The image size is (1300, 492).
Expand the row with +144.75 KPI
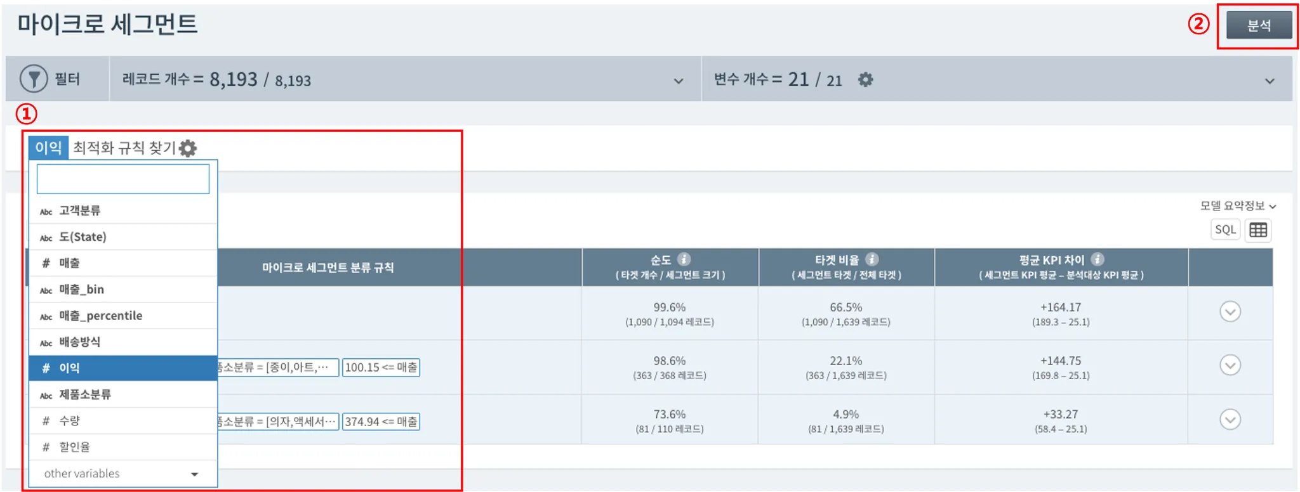[x=1230, y=365]
